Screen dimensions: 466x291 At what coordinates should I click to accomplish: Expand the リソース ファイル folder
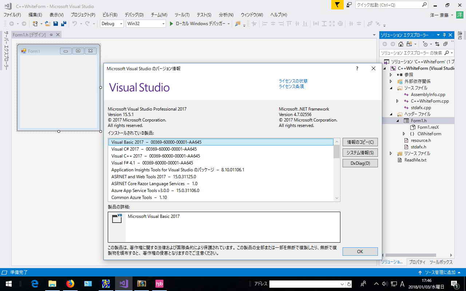391,154
